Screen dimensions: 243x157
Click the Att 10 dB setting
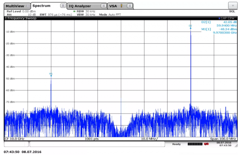[21, 15]
